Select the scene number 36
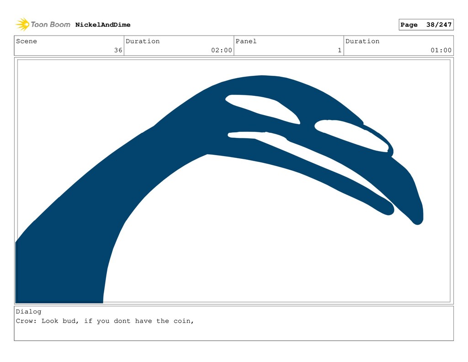 click(118, 50)
